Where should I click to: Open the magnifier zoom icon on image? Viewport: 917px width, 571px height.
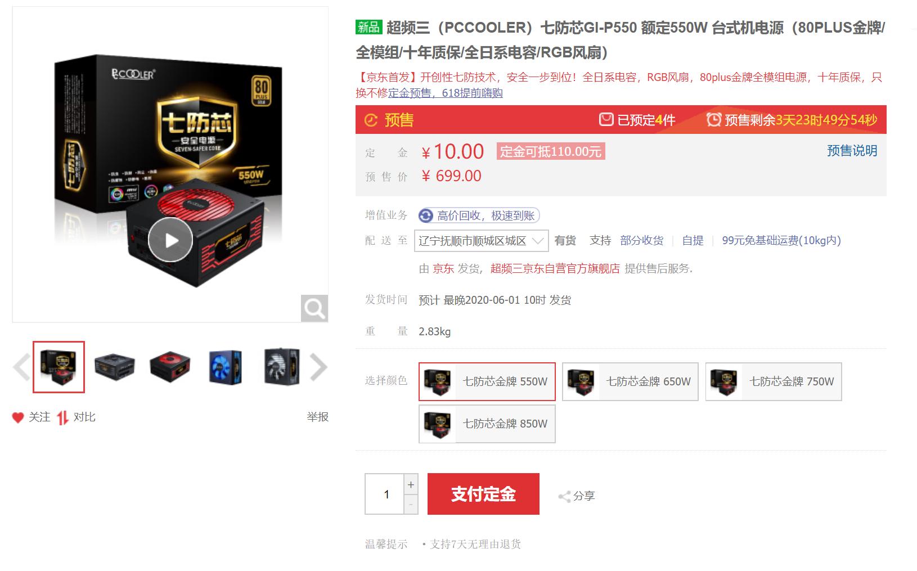pyautogui.click(x=314, y=308)
